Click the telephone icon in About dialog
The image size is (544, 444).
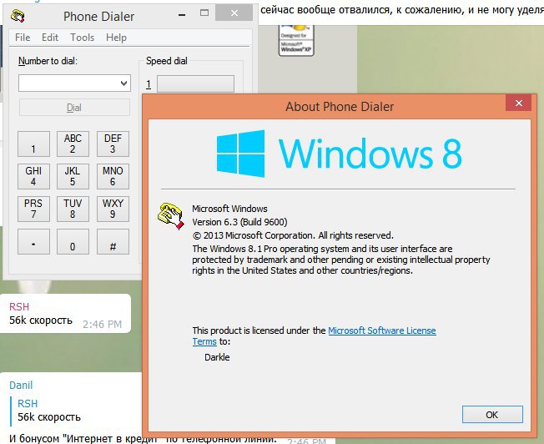[171, 216]
